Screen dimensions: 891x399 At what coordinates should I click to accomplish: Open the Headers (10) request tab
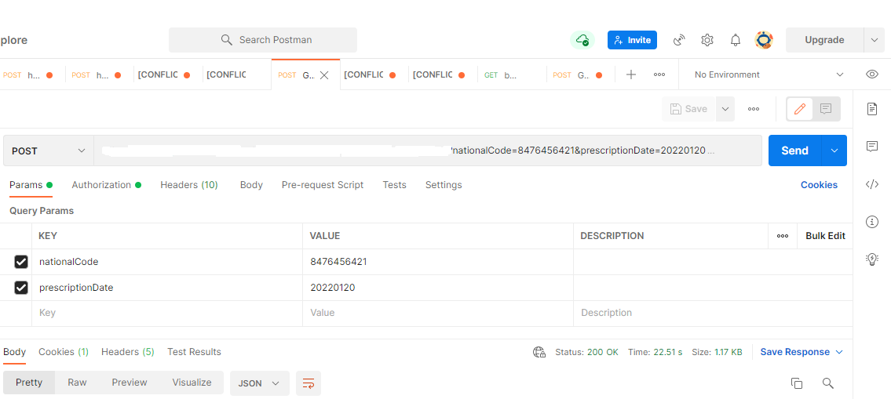[x=188, y=184]
